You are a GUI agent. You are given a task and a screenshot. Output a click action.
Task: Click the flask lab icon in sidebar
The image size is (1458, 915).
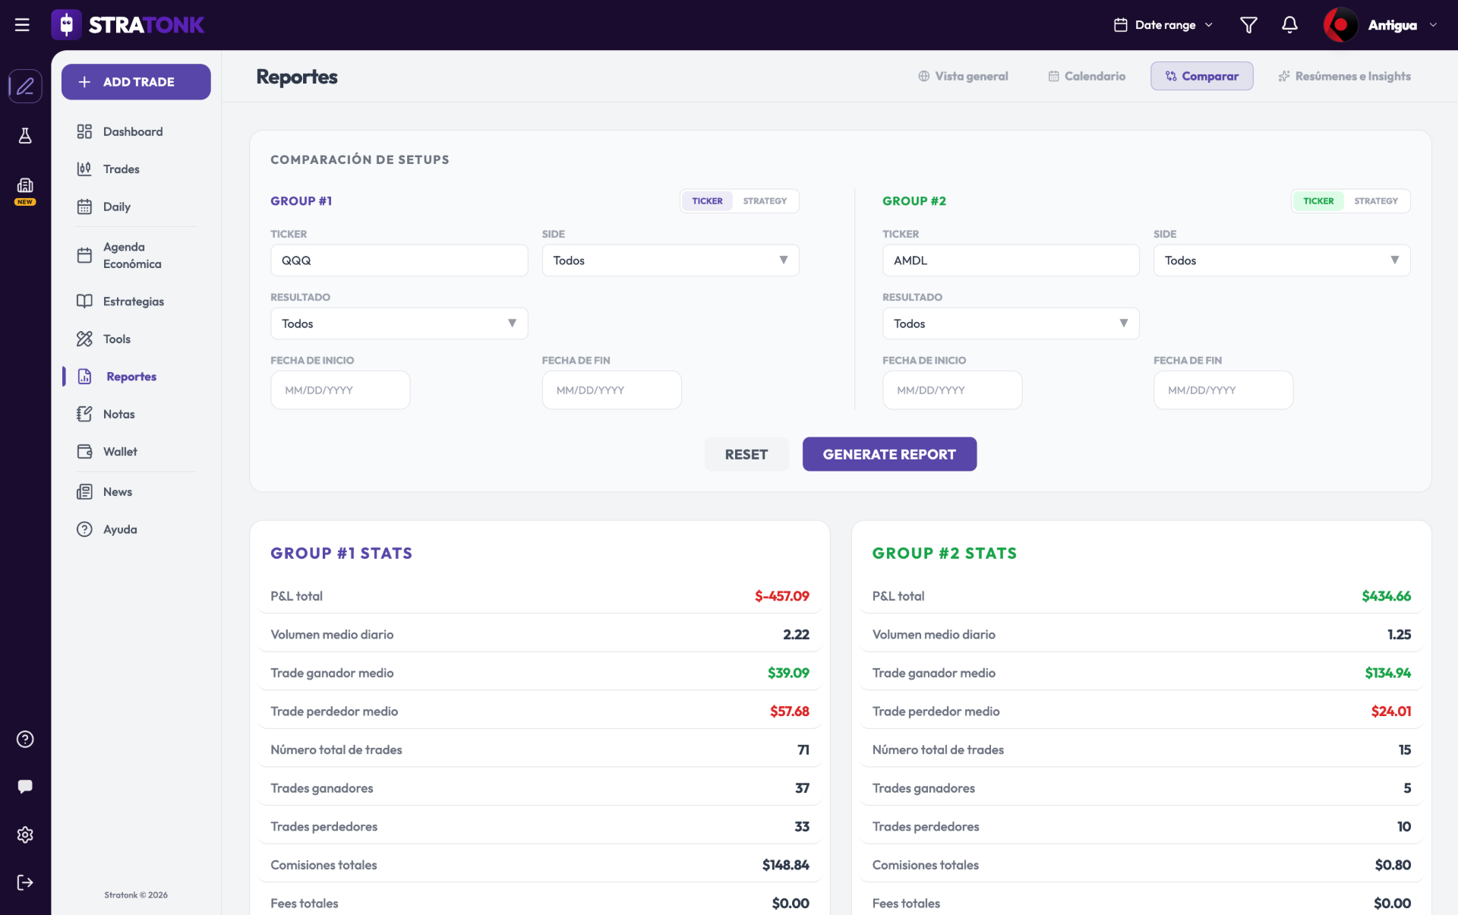25,136
